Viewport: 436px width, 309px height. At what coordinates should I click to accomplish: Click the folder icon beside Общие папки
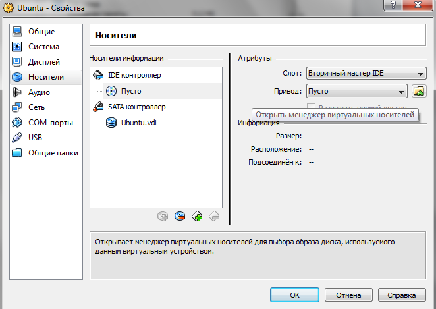point(17,153)
